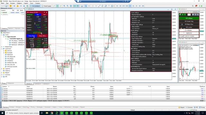The height and width of the screenshot is (115, 206).
Task: Select the horizontal line drawing tool
Action: (x=96, y=6)
